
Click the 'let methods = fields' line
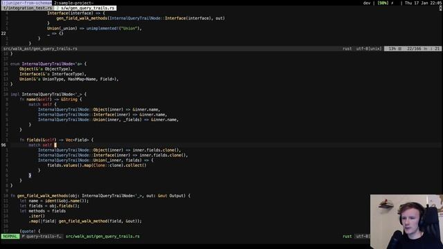coord(42,211)
